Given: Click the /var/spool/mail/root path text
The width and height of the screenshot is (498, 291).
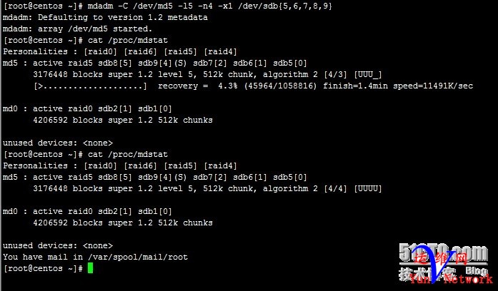Looking at the screenshot, I should coord(138,257).
